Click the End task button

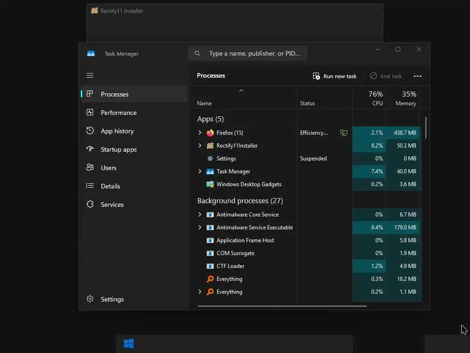[x=386, y=76]
